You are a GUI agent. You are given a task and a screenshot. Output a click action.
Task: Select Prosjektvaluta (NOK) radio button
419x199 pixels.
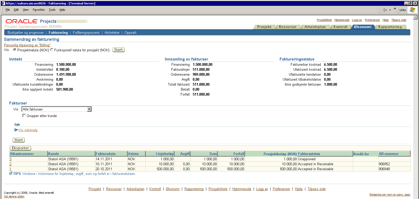pyautogui.click(x=15, y=50)
